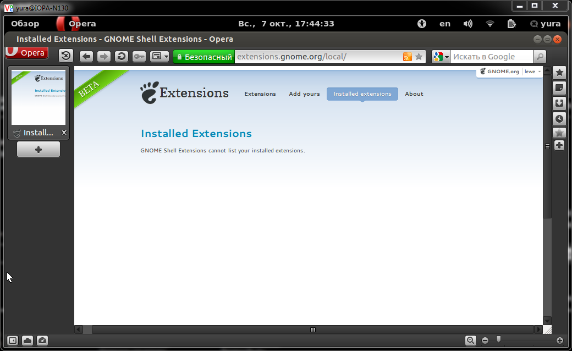Click the vertical scrollbar track

pos(547,266)
